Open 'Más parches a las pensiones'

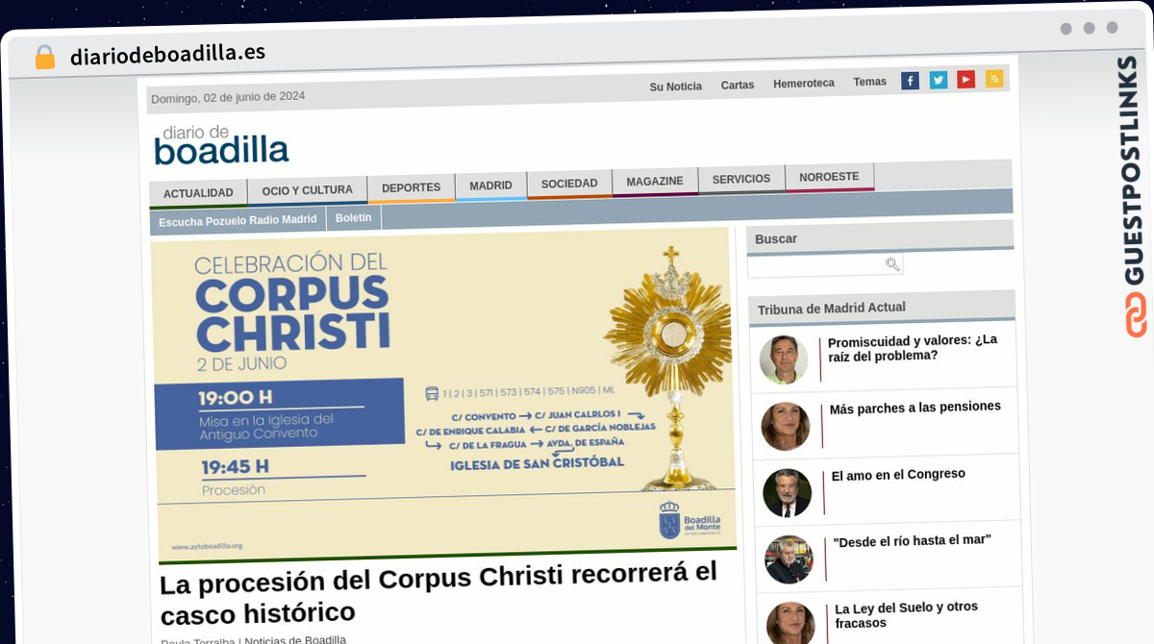pos(916,408)
